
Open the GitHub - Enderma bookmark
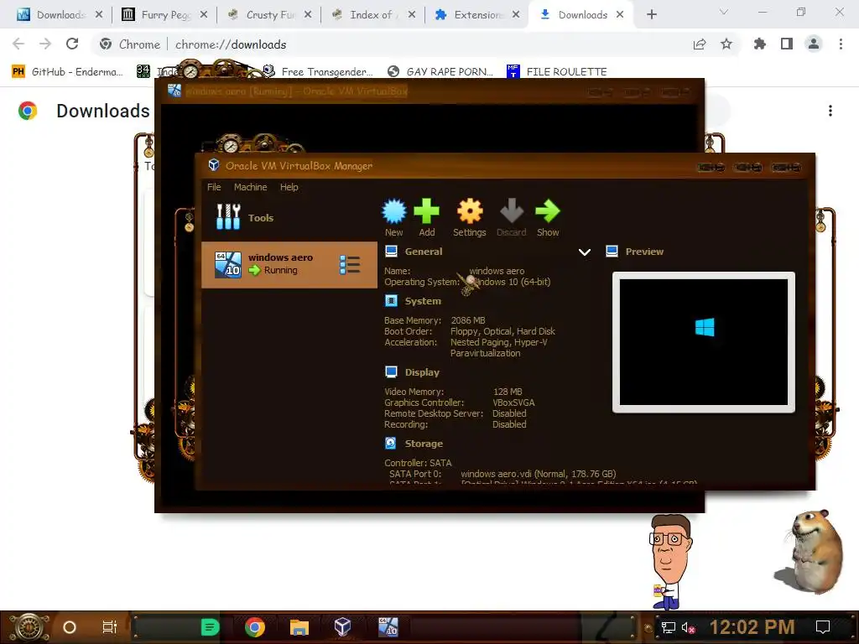[67, 71]
